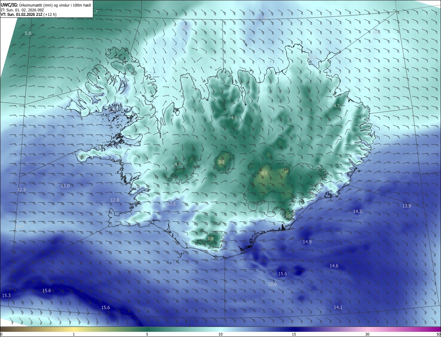Screen dimensions: 441x337
Task: Click the 15 label on the color scale
Action: [x=294, y=334]
